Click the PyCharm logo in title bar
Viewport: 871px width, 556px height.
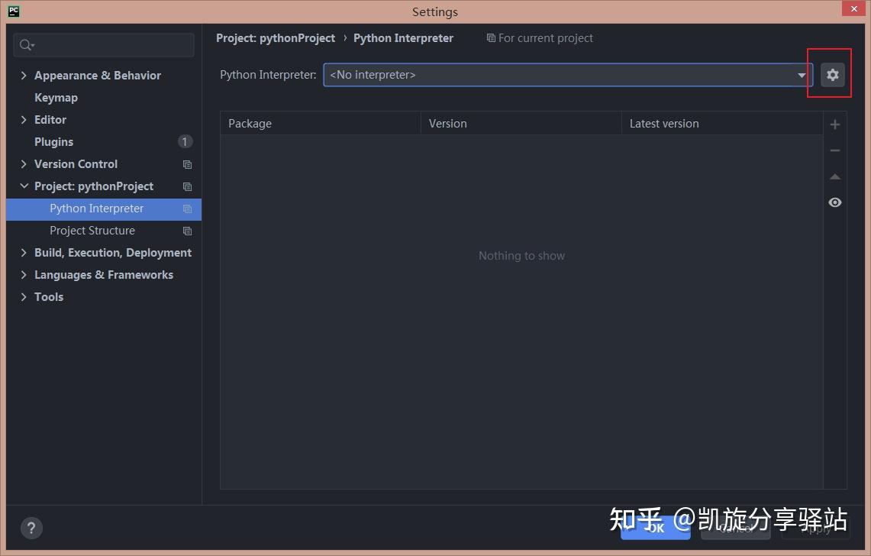(x=13, y=11)
